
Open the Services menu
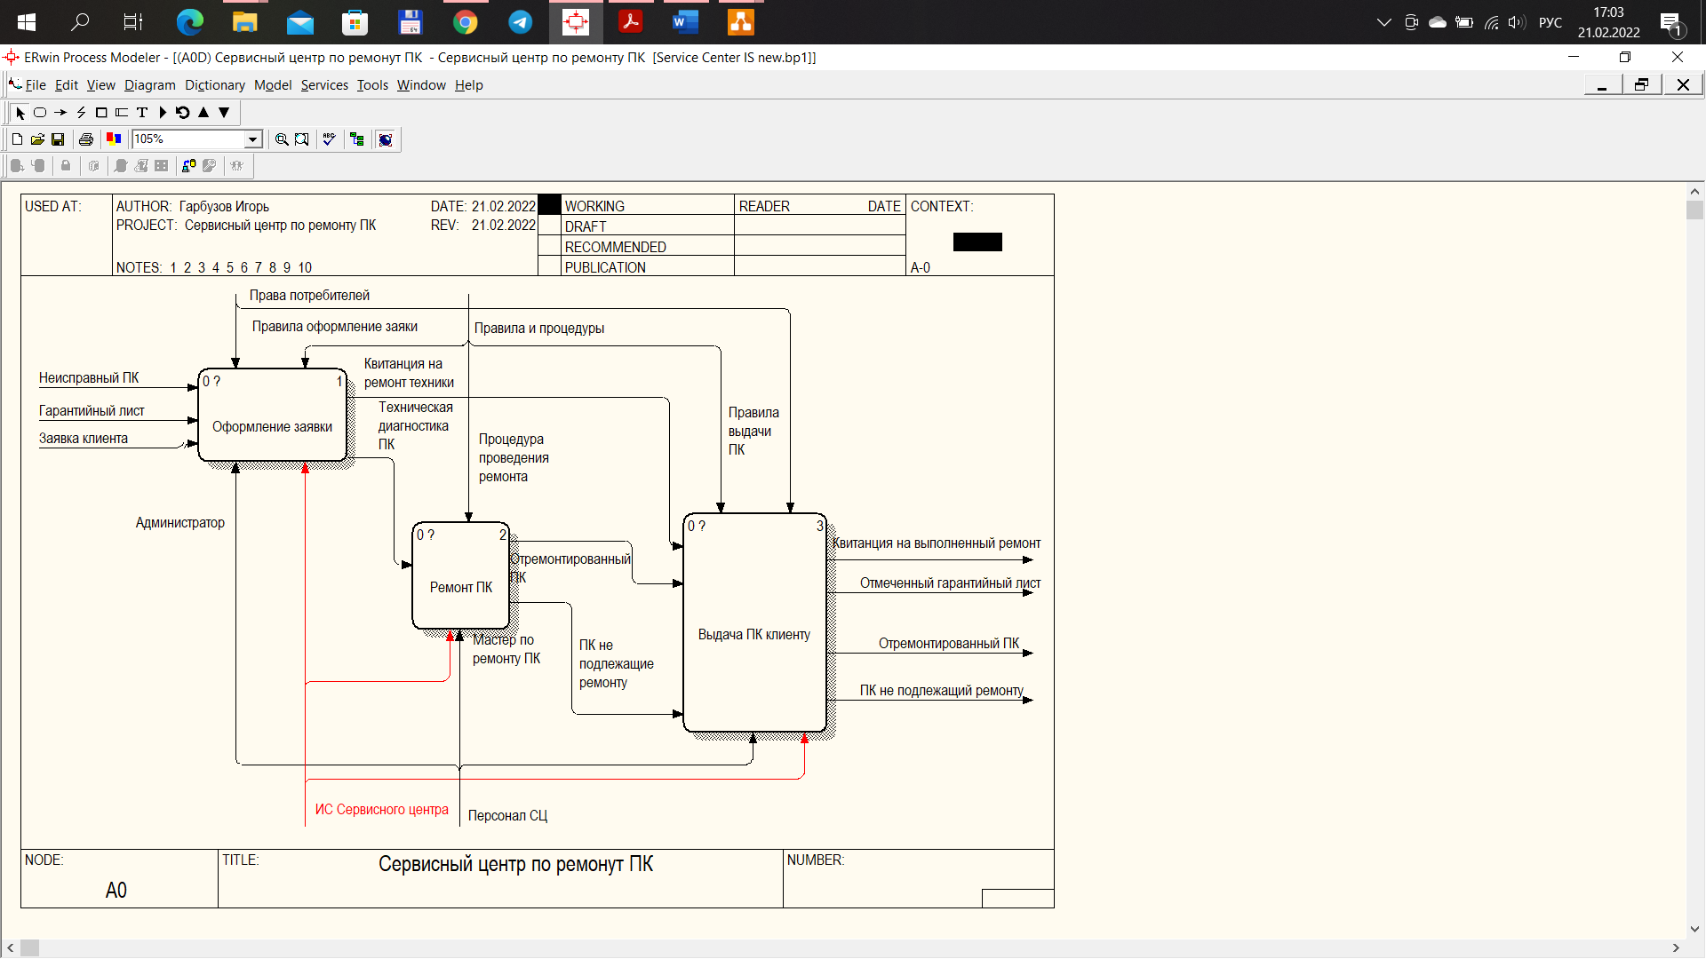pos(324,85)
